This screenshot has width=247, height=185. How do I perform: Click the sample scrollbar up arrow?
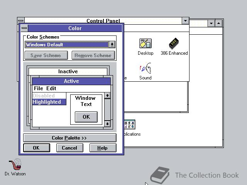coord(107,96)
